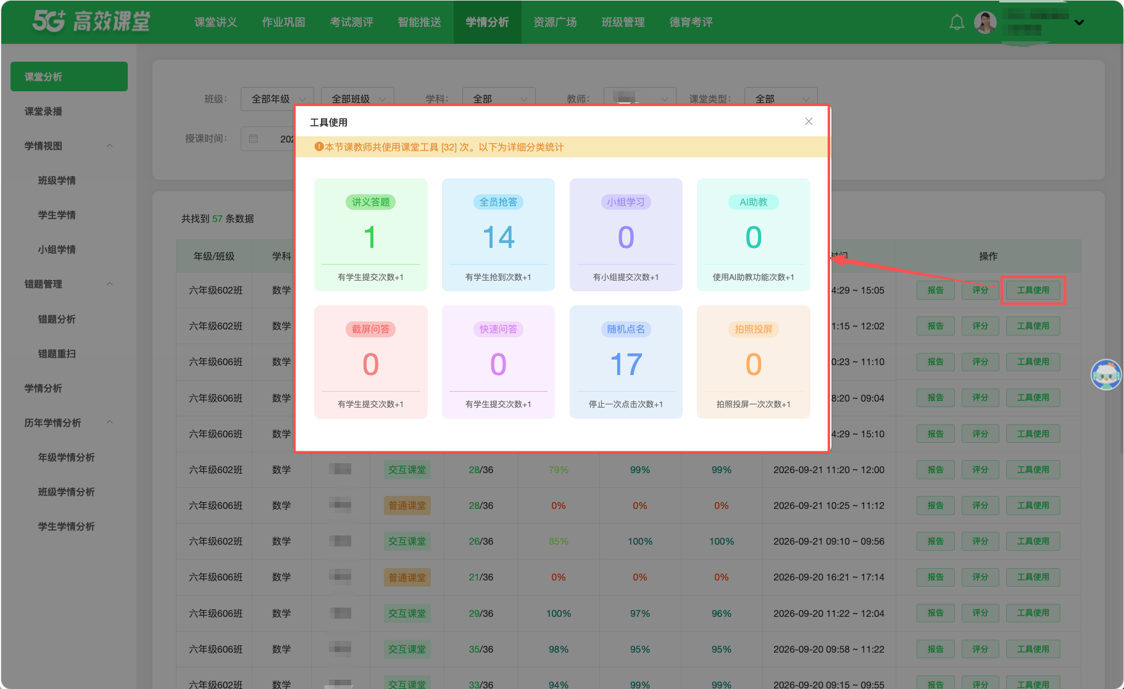Click the 拍照投屏 card

pos(754,362)
